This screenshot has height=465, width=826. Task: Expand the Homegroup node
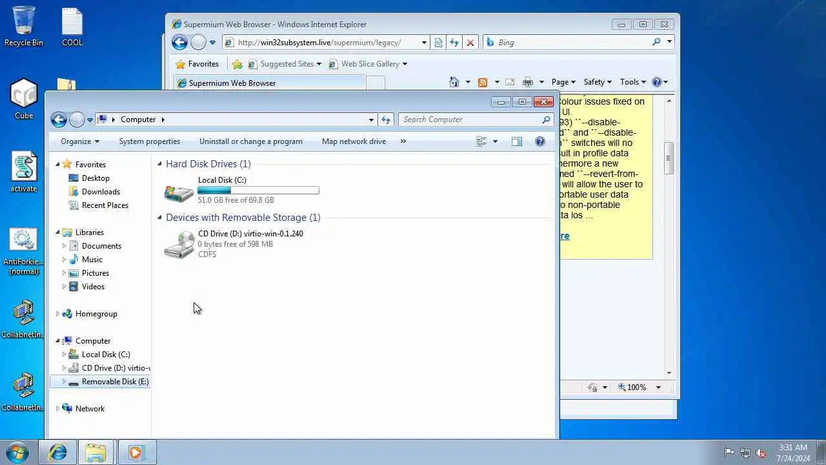[x=57, y=314]
